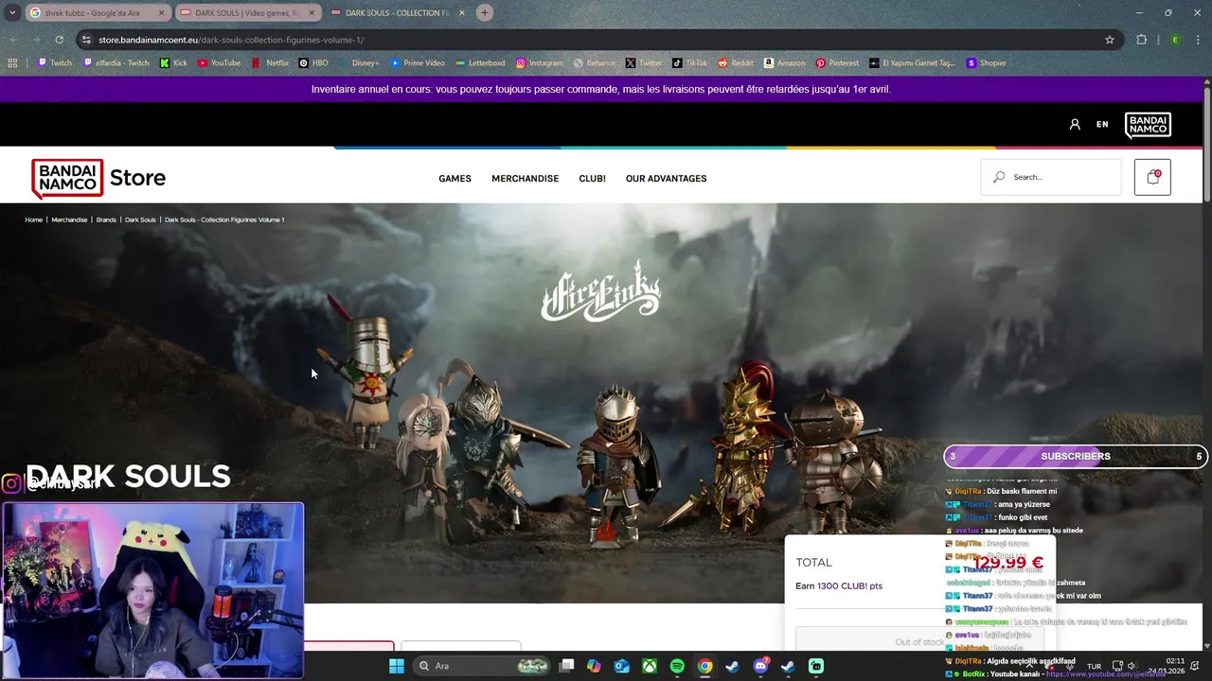Go to Home breadcrumb
1212x681 pixels.
pyautogui.click(x=34, y=219)
